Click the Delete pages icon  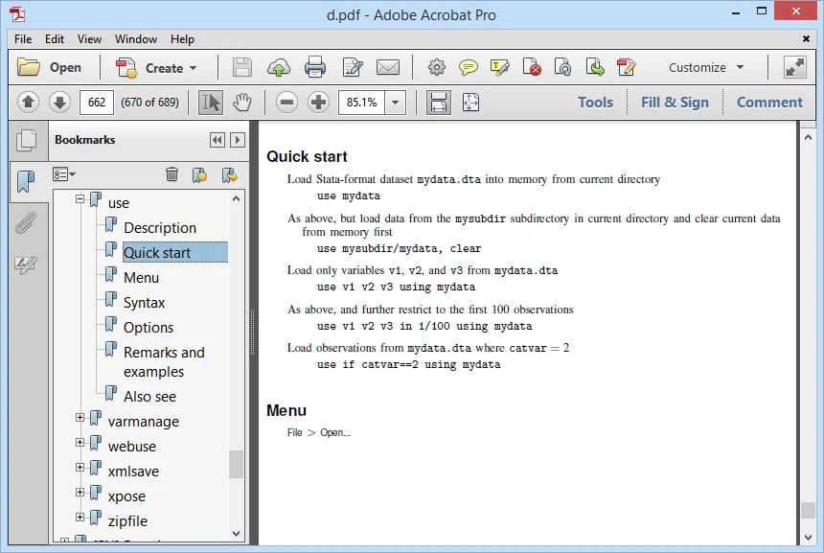click(532, 67)
